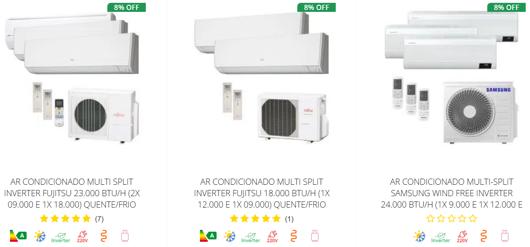This screenshot has height=247, width=530.
Task: Click Inverter leaf icon on Fujitsu 18.000
Action: point(250,237)
